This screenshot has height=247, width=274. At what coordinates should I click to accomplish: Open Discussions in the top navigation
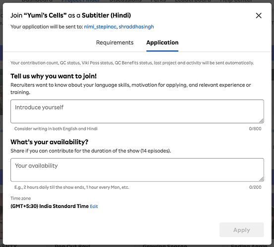(x=125, y=1)
